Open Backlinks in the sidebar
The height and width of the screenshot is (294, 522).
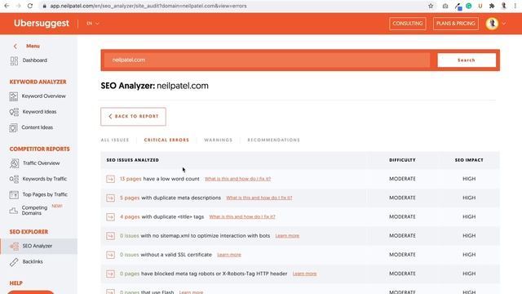33,261
